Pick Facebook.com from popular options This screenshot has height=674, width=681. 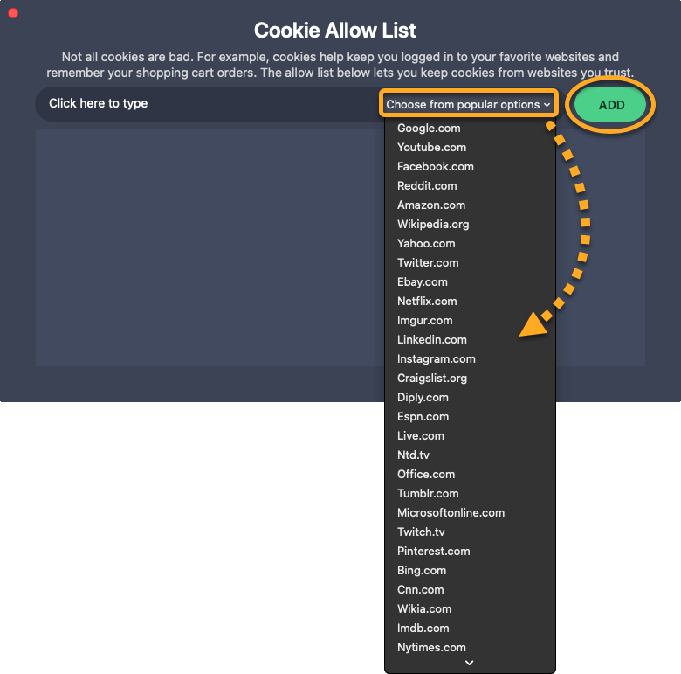(435, 167)
